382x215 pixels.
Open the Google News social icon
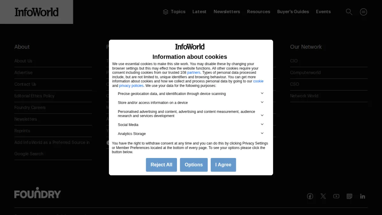(349, 196)
